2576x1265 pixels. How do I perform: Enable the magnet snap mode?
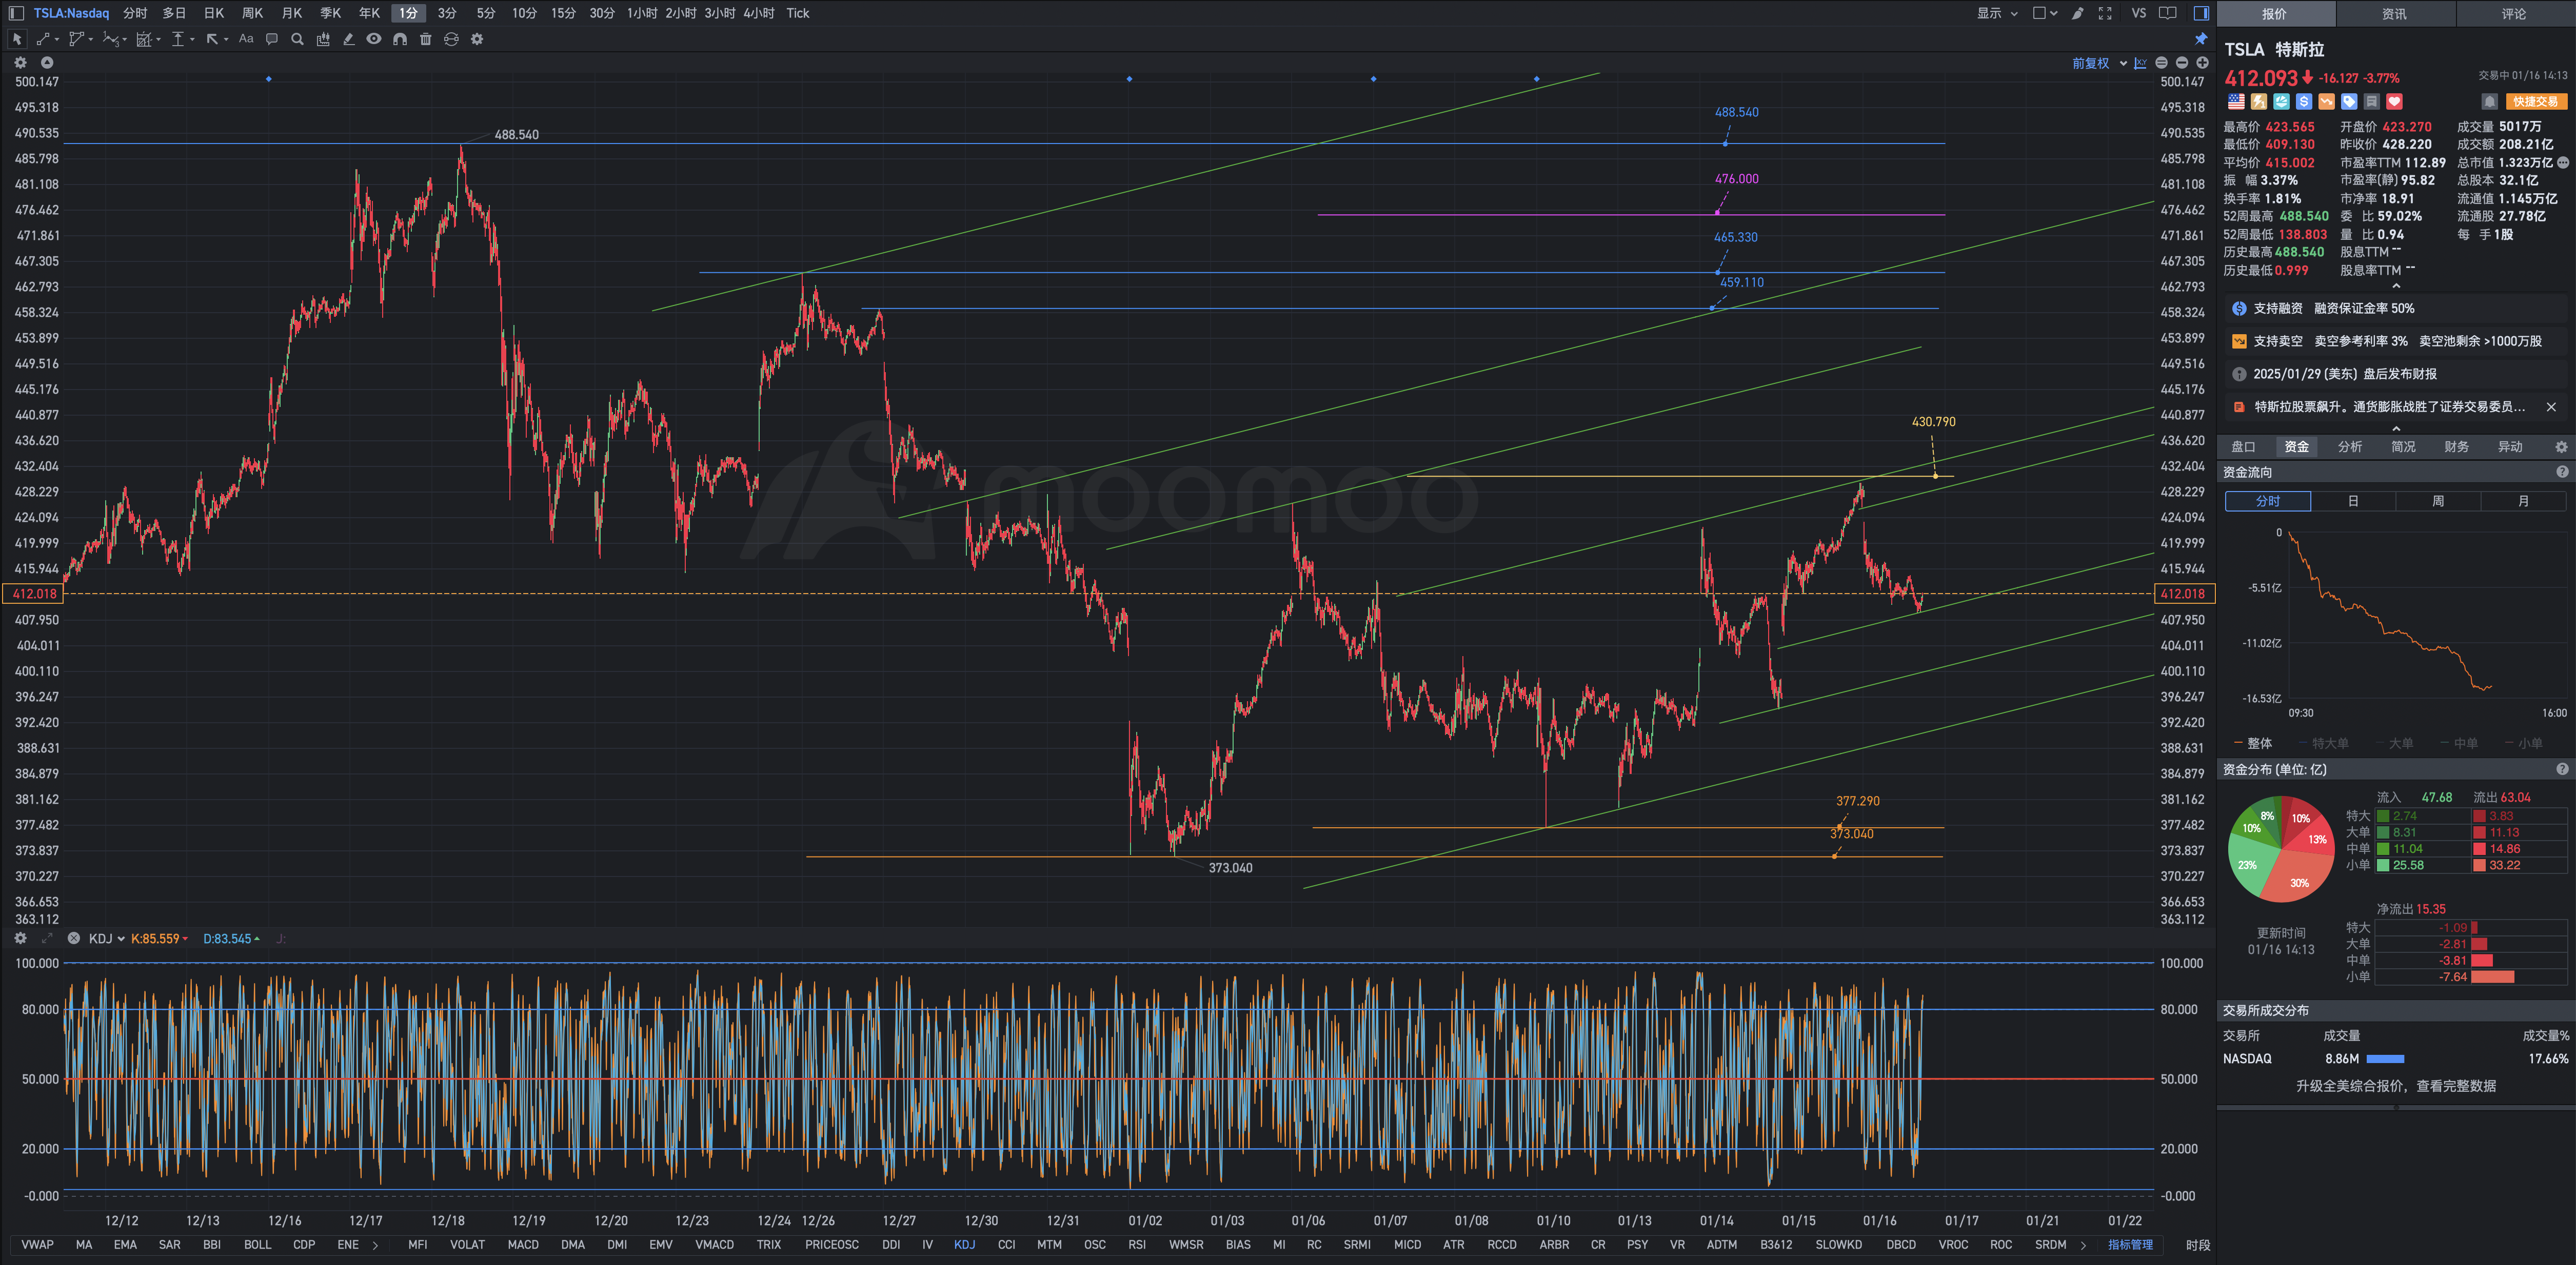click(x=400, y=39)
